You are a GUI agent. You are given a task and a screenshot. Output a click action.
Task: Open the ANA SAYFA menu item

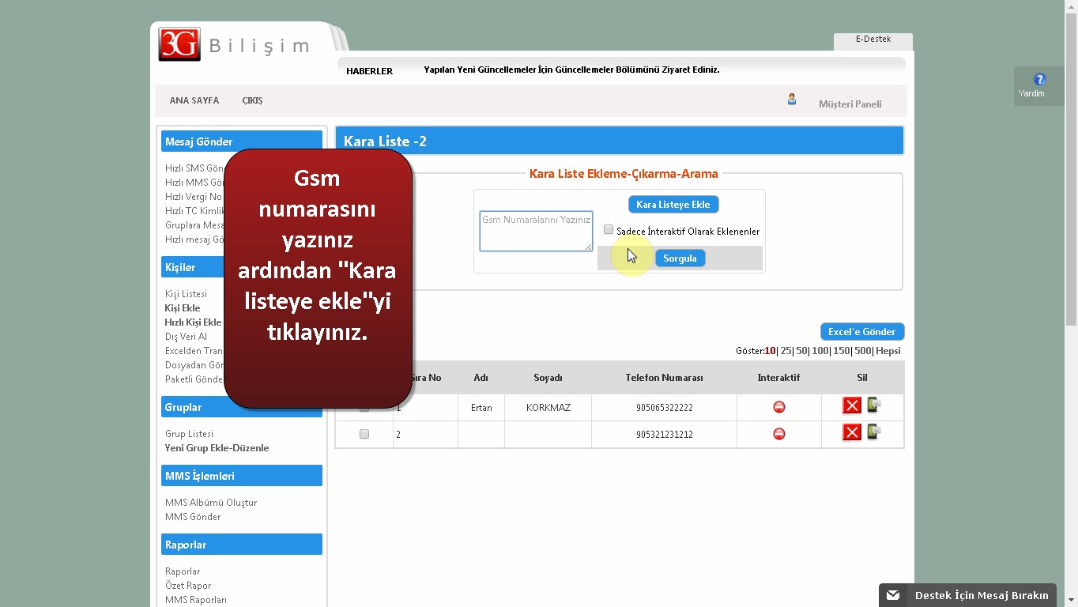[194, 101]
